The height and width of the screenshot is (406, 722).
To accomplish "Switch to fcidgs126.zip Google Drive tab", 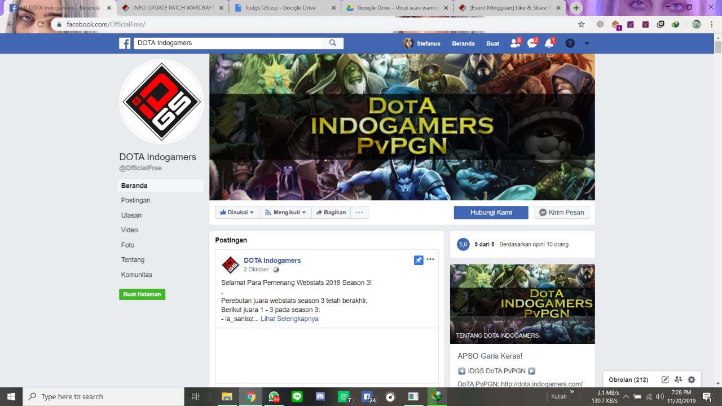I will (x=285, y=8).
